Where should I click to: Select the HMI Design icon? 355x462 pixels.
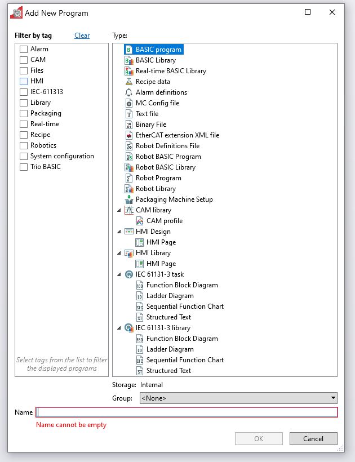pos(128,232)
